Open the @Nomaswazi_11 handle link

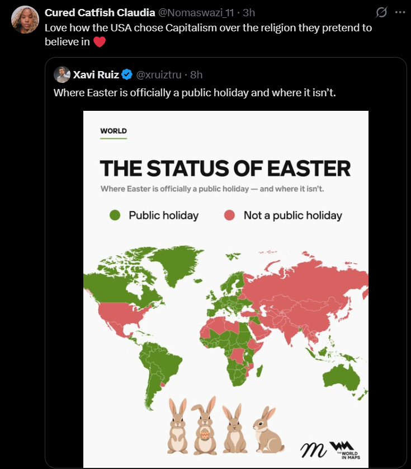tap(196, 12)
